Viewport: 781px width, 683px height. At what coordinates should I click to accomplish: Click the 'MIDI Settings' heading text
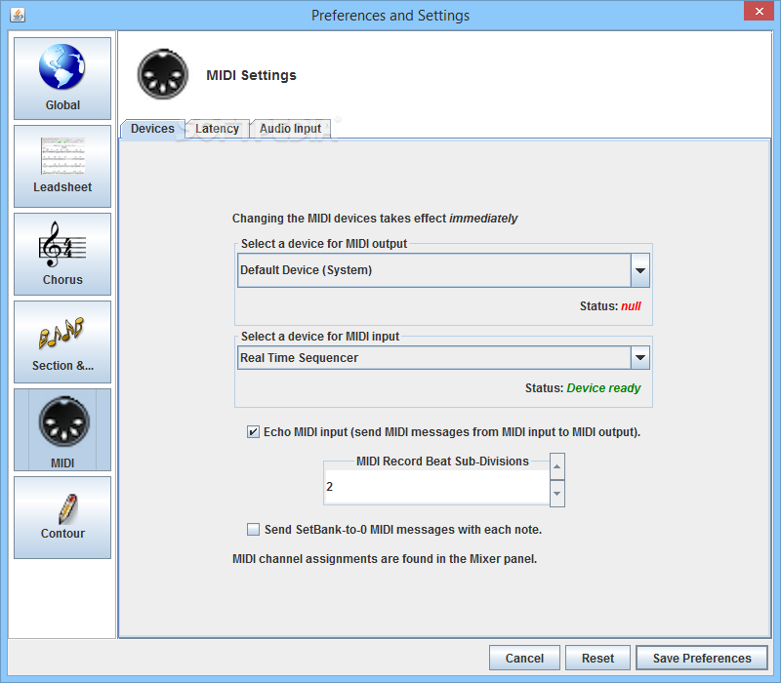pos(251,75)
